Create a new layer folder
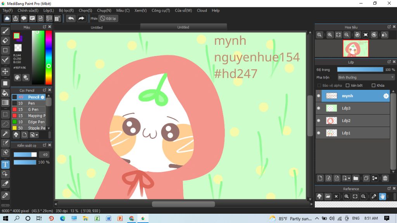This screenshot has width=397, height=223. tap(356, 178)
